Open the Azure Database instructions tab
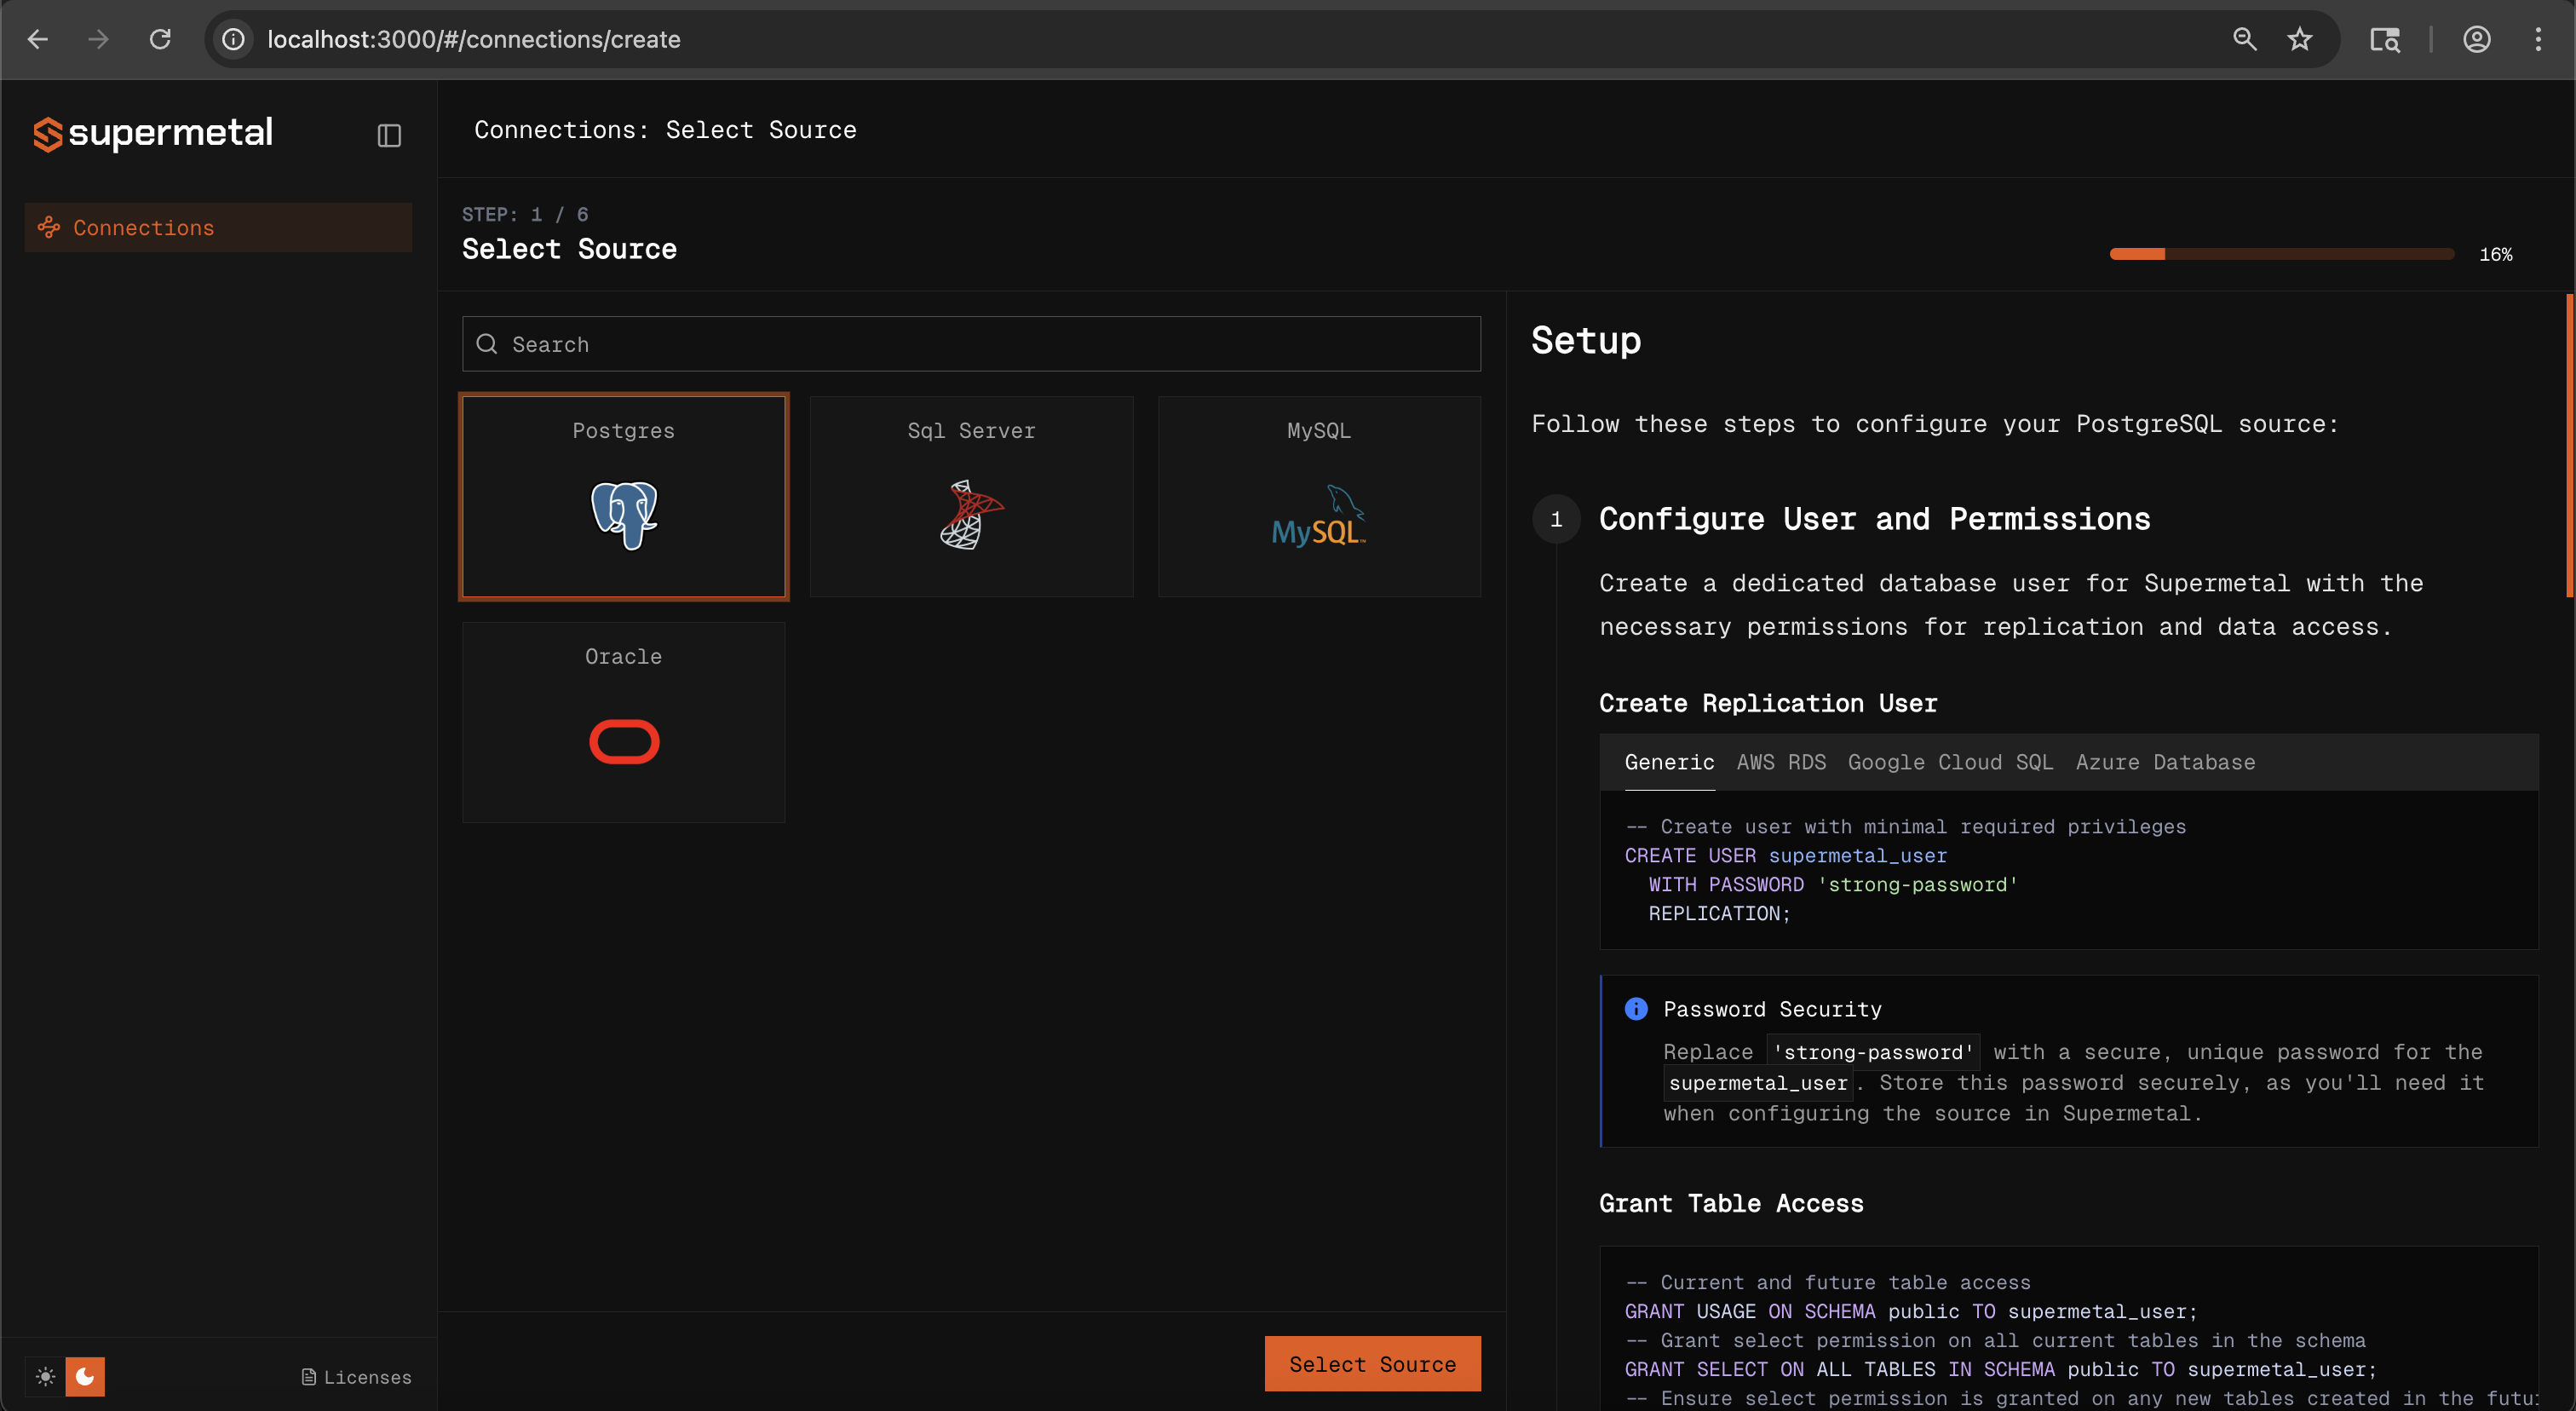Image resolution: width=2576 pixels, height=1411 pixels. [2166, 761]
